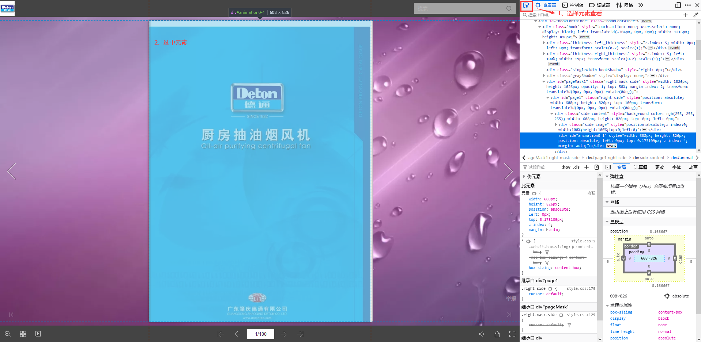
Task: Toggle the three-pane inspector sidebar icon
Action: 608,167
